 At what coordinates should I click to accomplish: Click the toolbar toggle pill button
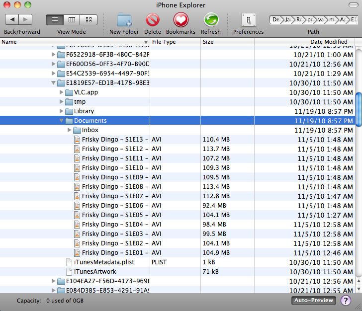tap(353, 5)
